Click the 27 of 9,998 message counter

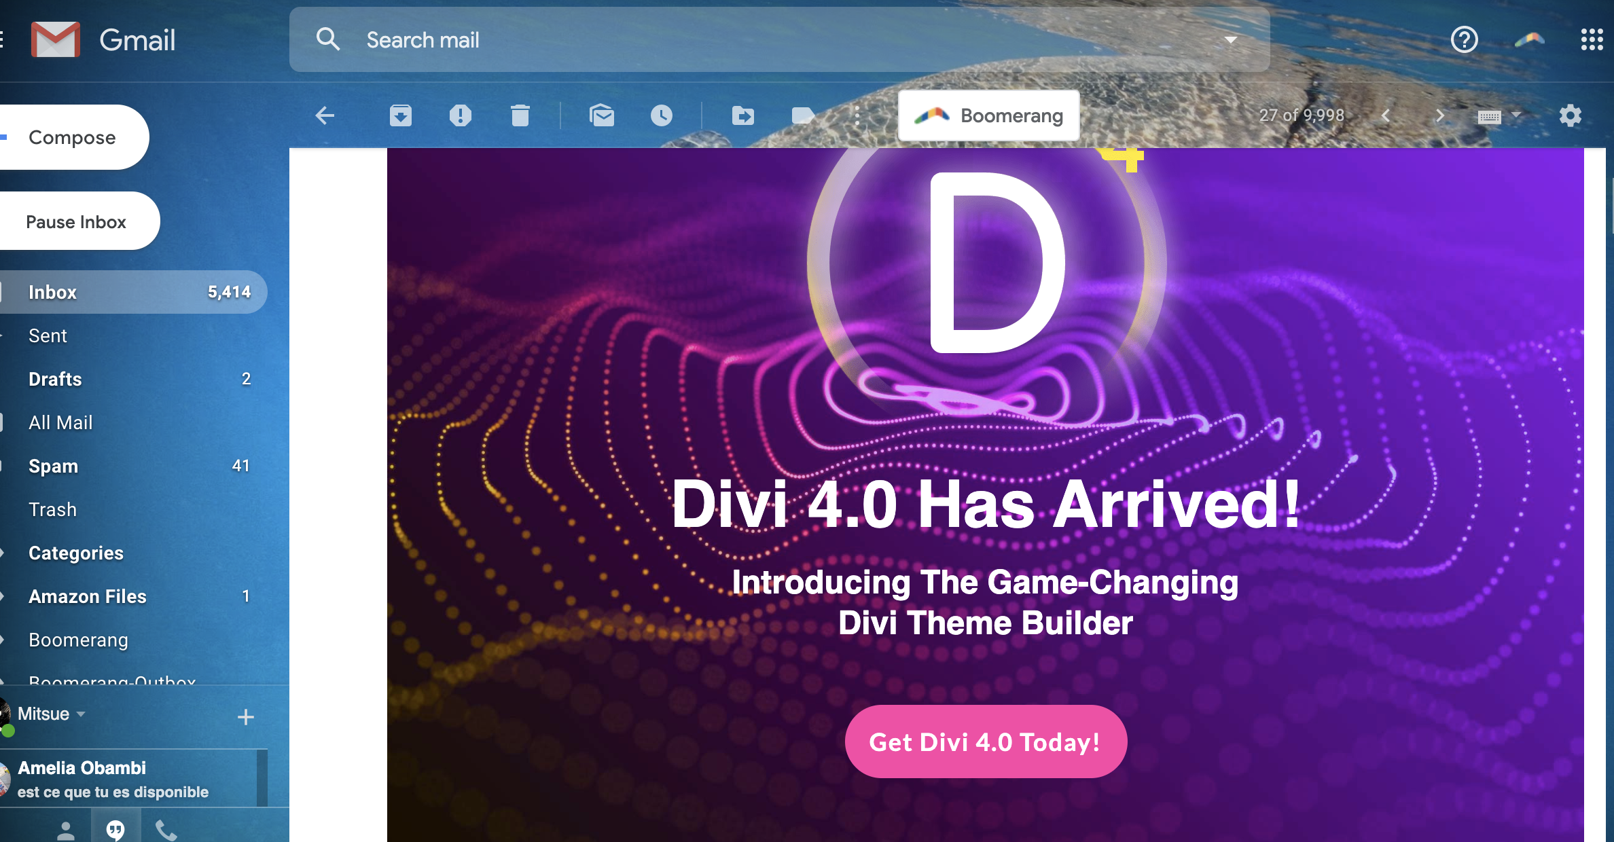click(x=1302, y=115)
